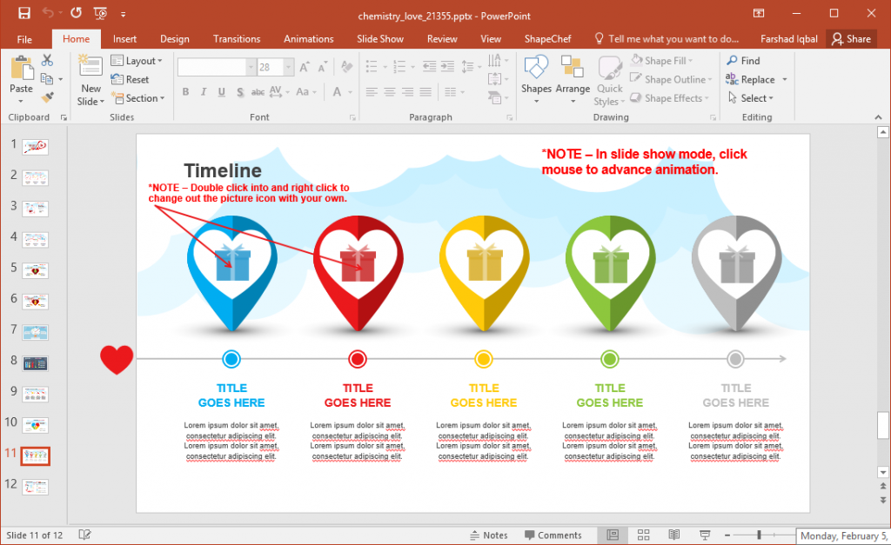Select the Format Painter tool
The image size is (891, 545).
pyautogui.click(x=47, y=98)
